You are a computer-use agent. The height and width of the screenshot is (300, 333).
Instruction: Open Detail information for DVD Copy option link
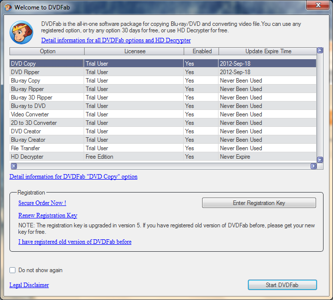[73, 177]
